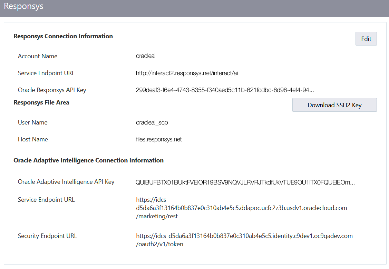This screenshot has height=269, width=389.
Task: Click the Account Name field label
Action: tap(38, 56)
